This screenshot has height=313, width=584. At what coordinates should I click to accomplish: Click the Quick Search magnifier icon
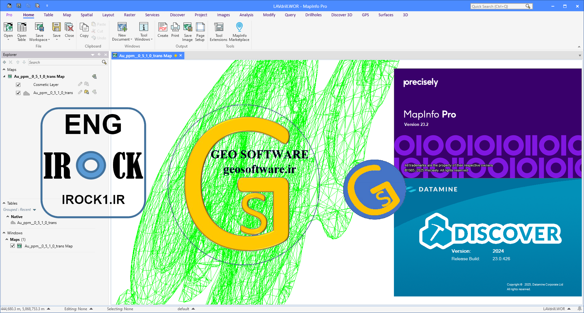click(528, 6)
